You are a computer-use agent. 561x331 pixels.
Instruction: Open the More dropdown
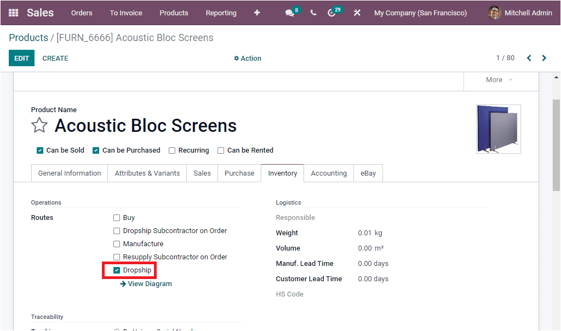click(x=495, y=79)
